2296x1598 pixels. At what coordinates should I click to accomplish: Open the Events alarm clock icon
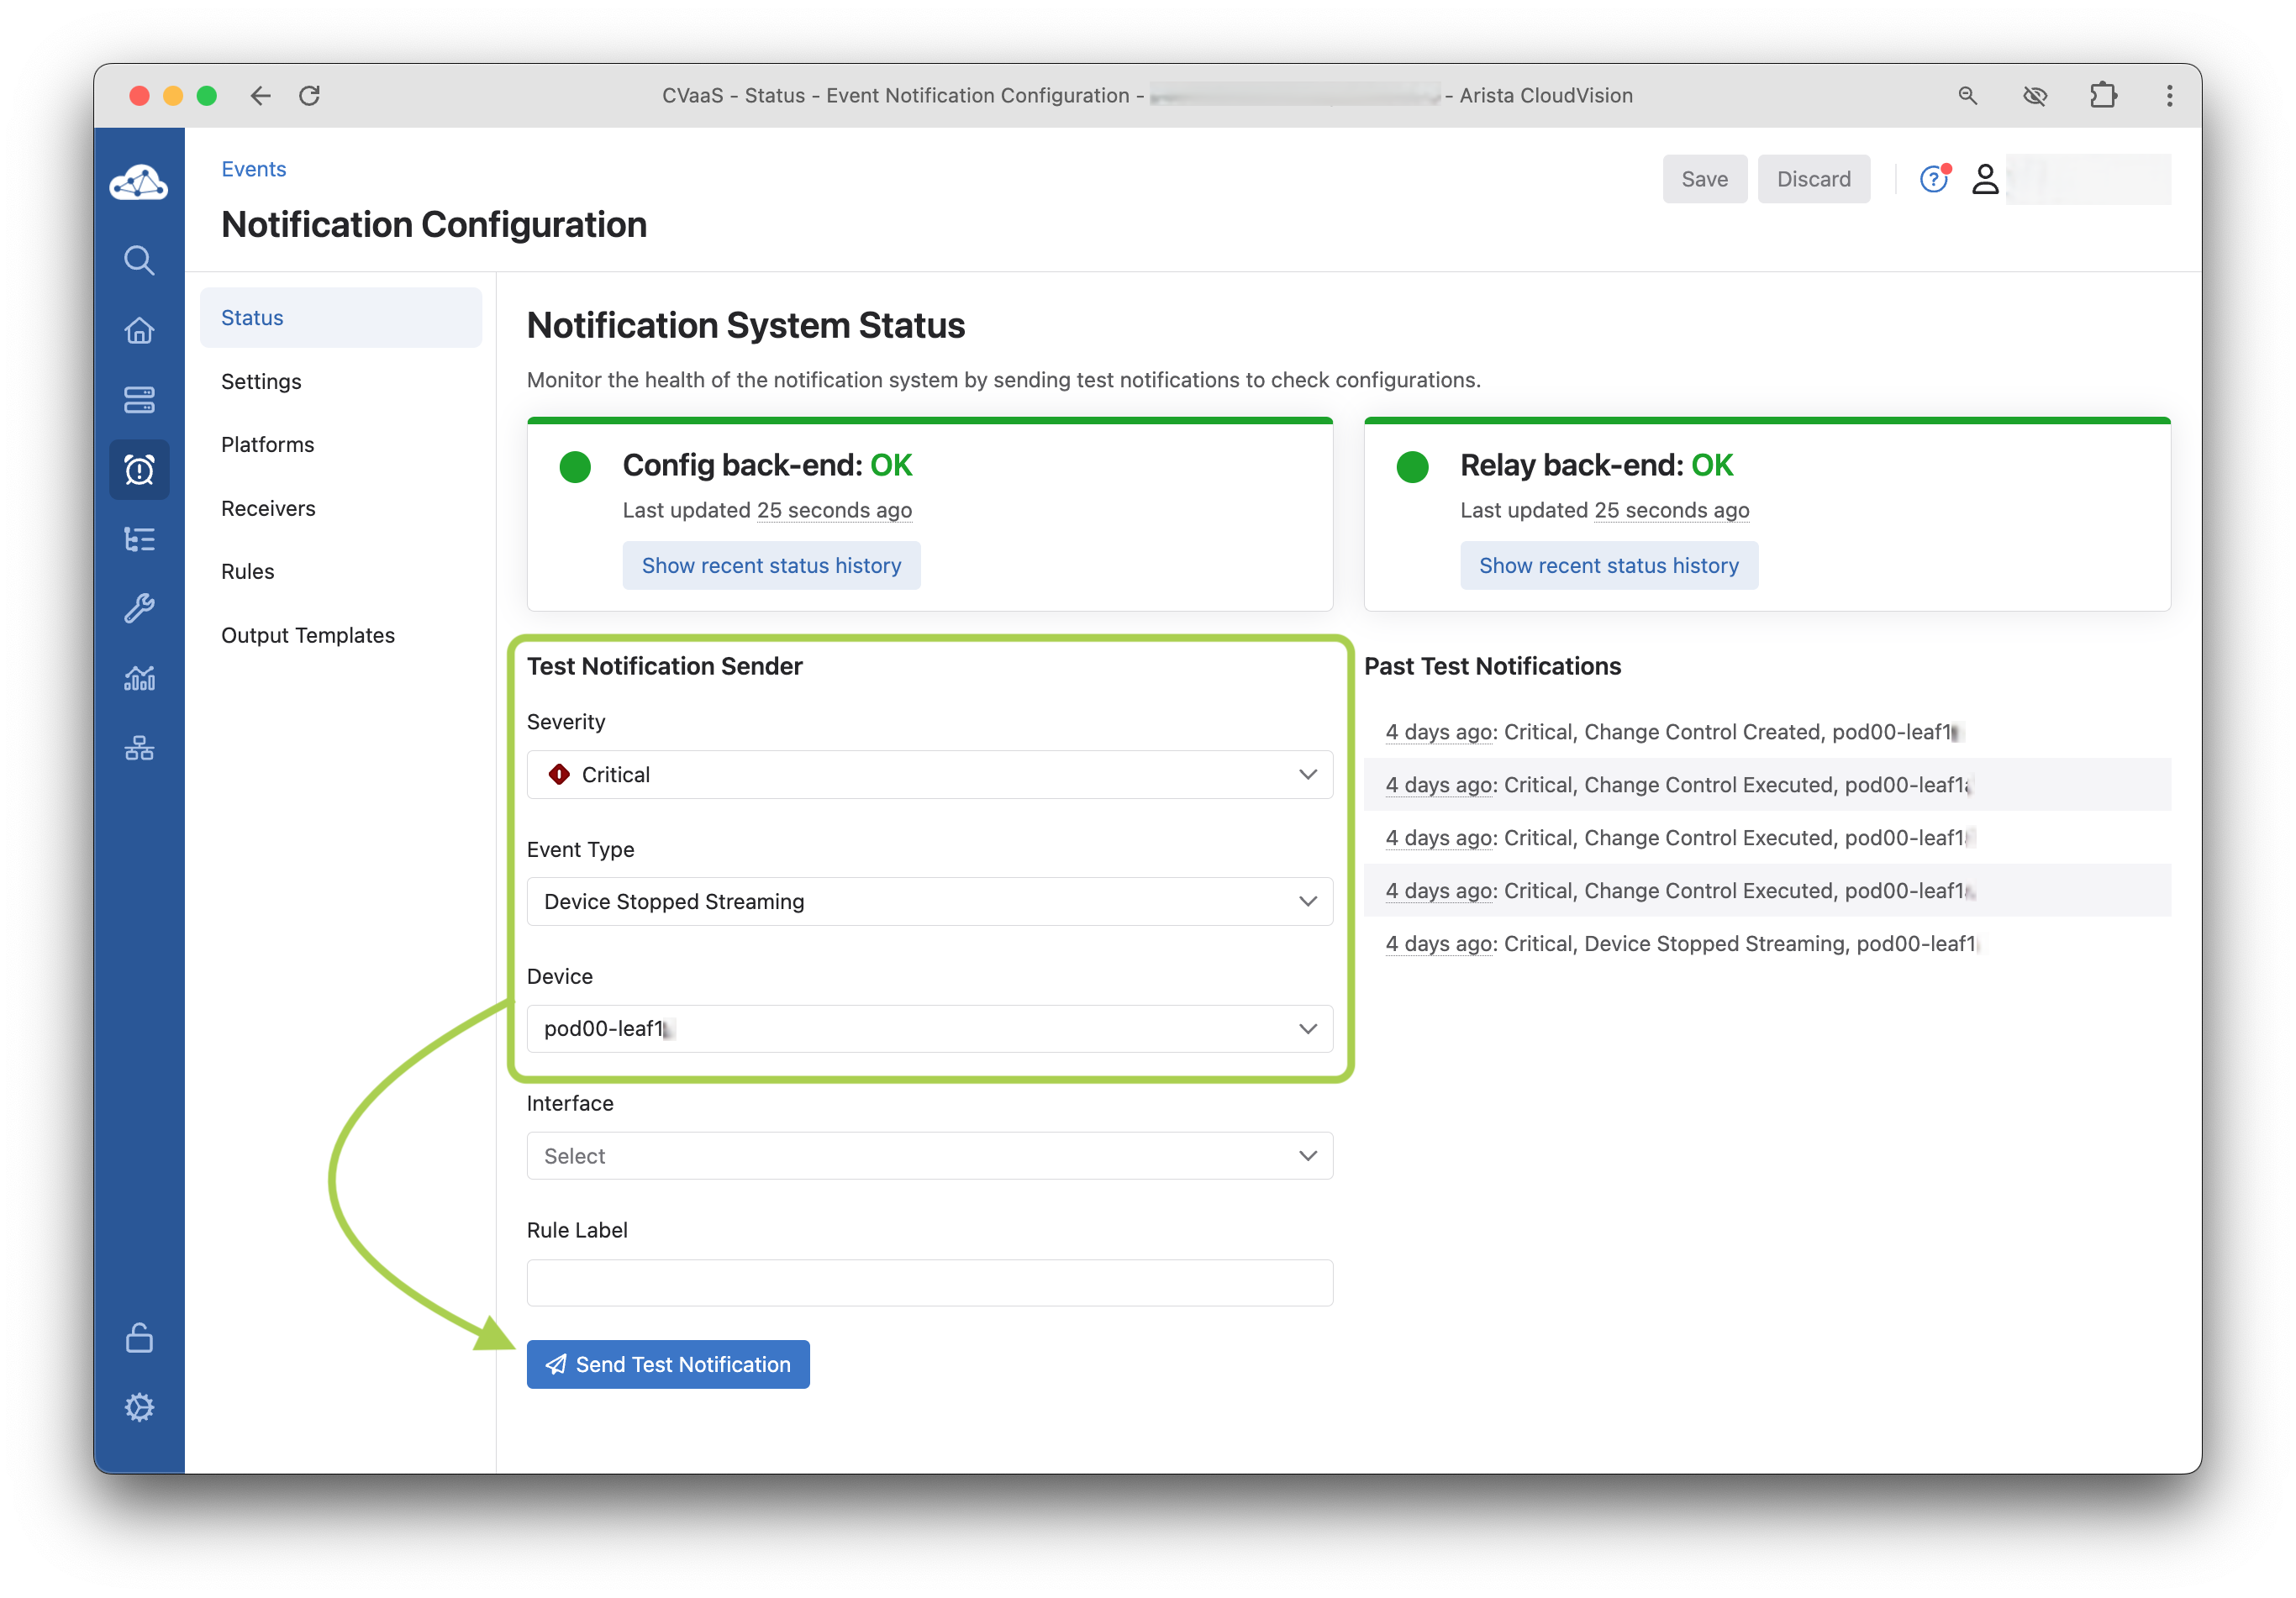pos(139,469)
